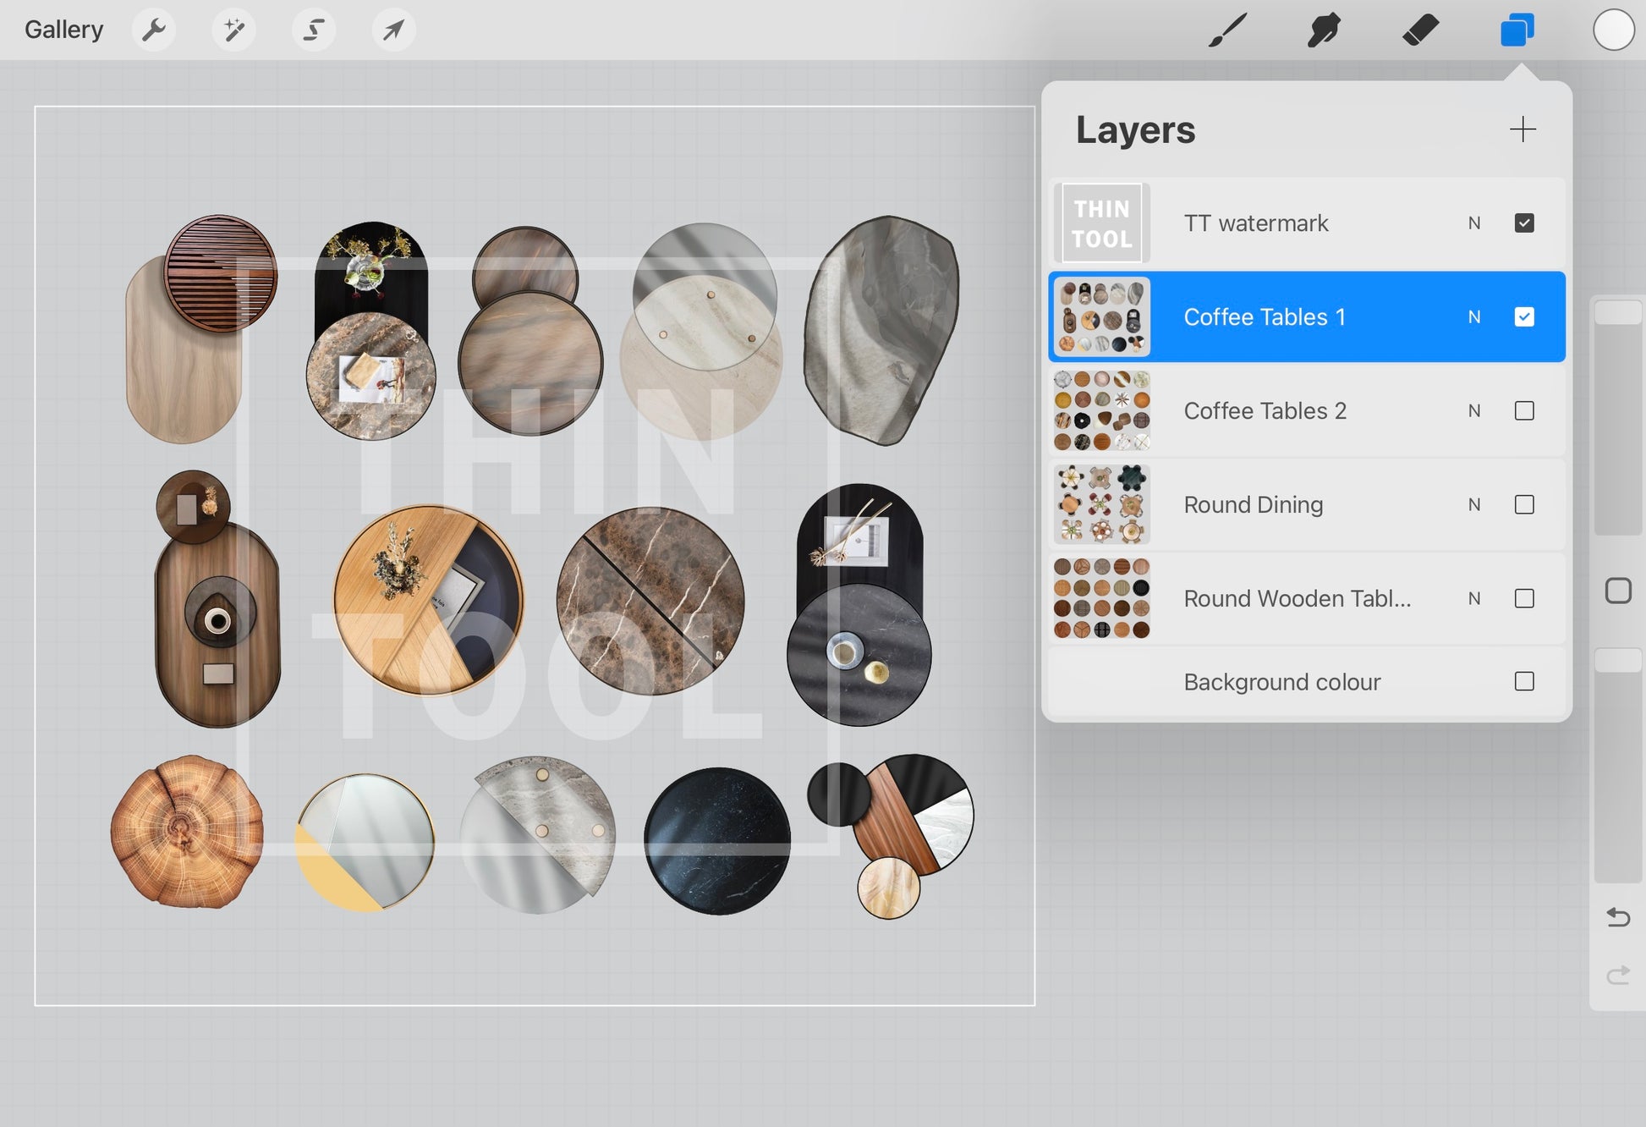Show the Round Wooden Tables layer

(1524, 599)
